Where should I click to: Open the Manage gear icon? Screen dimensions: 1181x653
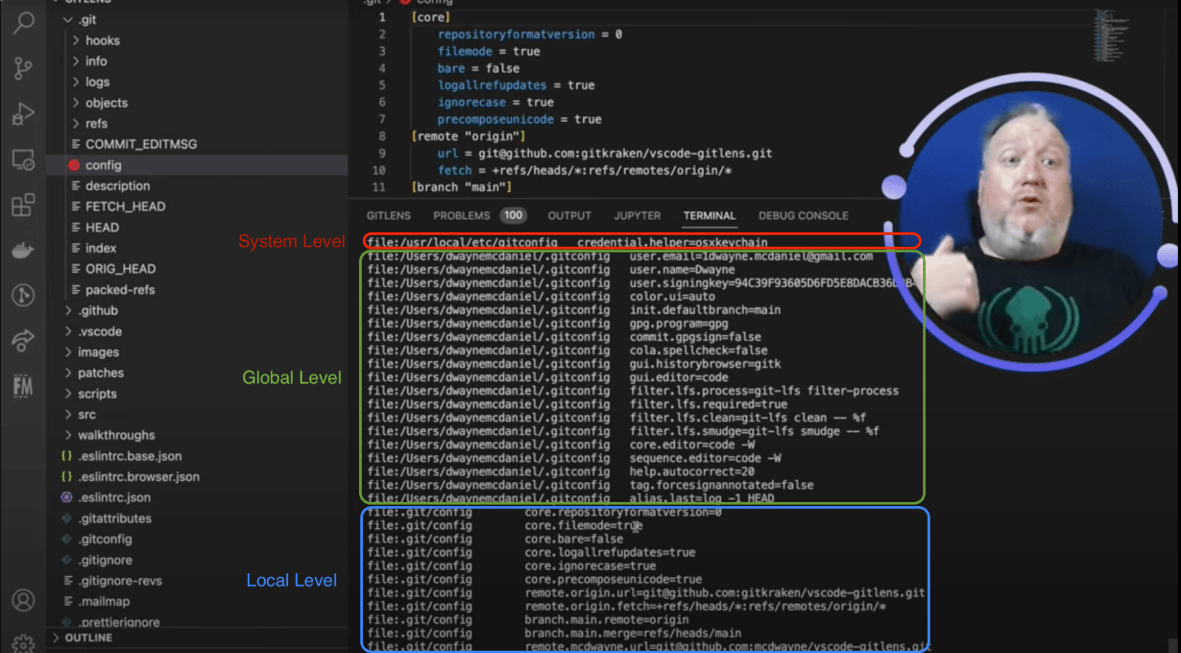click(23, 644)
